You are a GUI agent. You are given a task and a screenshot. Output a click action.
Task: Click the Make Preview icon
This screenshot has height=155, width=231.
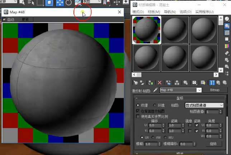227,53
